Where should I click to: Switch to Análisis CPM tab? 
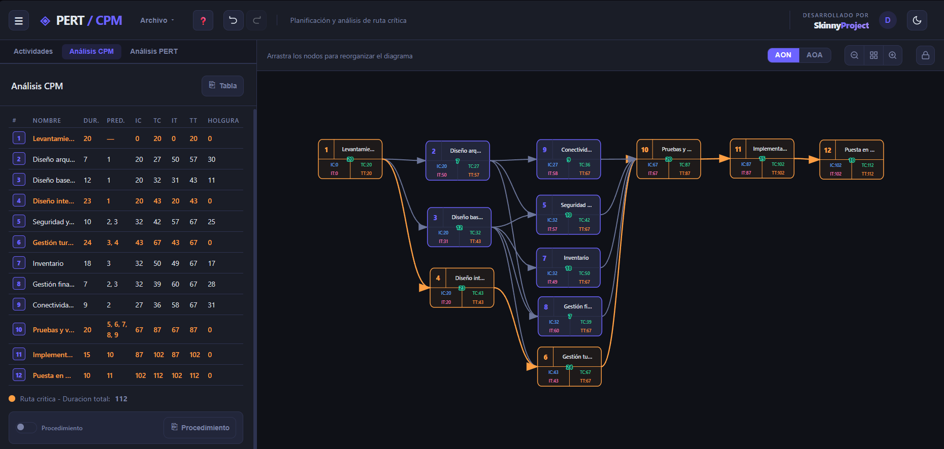91,51
